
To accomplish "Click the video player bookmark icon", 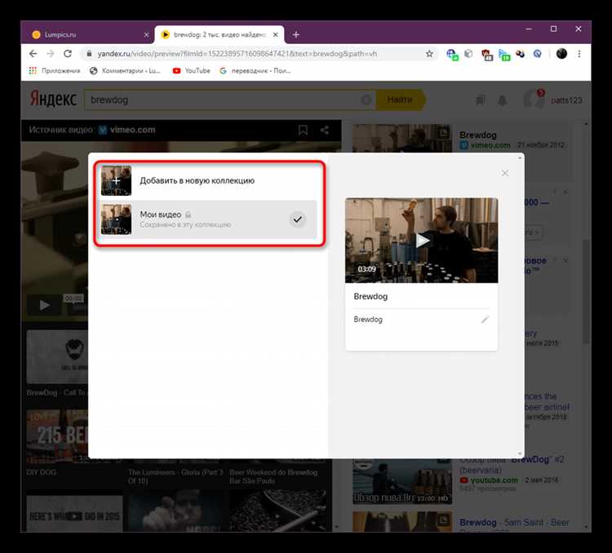I will tap(303, 130).
